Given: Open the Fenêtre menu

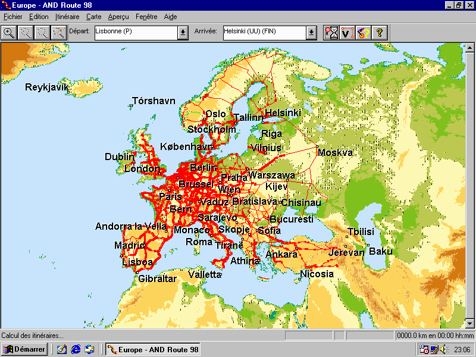Looking at the screenshot, I should tap(146, 17).
